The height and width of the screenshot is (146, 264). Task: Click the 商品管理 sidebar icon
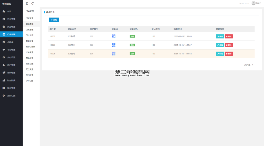(4, 27)
